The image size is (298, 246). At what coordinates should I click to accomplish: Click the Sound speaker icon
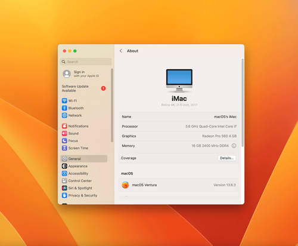(x=64, y=133)
